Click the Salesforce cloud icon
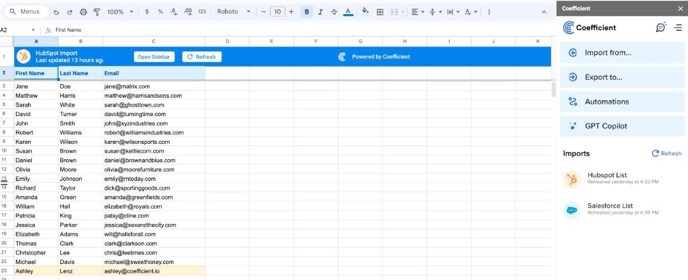This screenshot has height=280, width=688. point(572,210)
